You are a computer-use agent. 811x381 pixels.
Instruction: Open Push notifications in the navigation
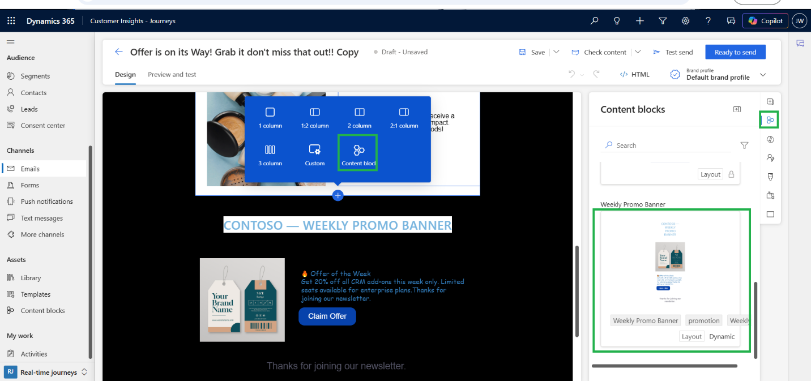click(x=46, y=202)
